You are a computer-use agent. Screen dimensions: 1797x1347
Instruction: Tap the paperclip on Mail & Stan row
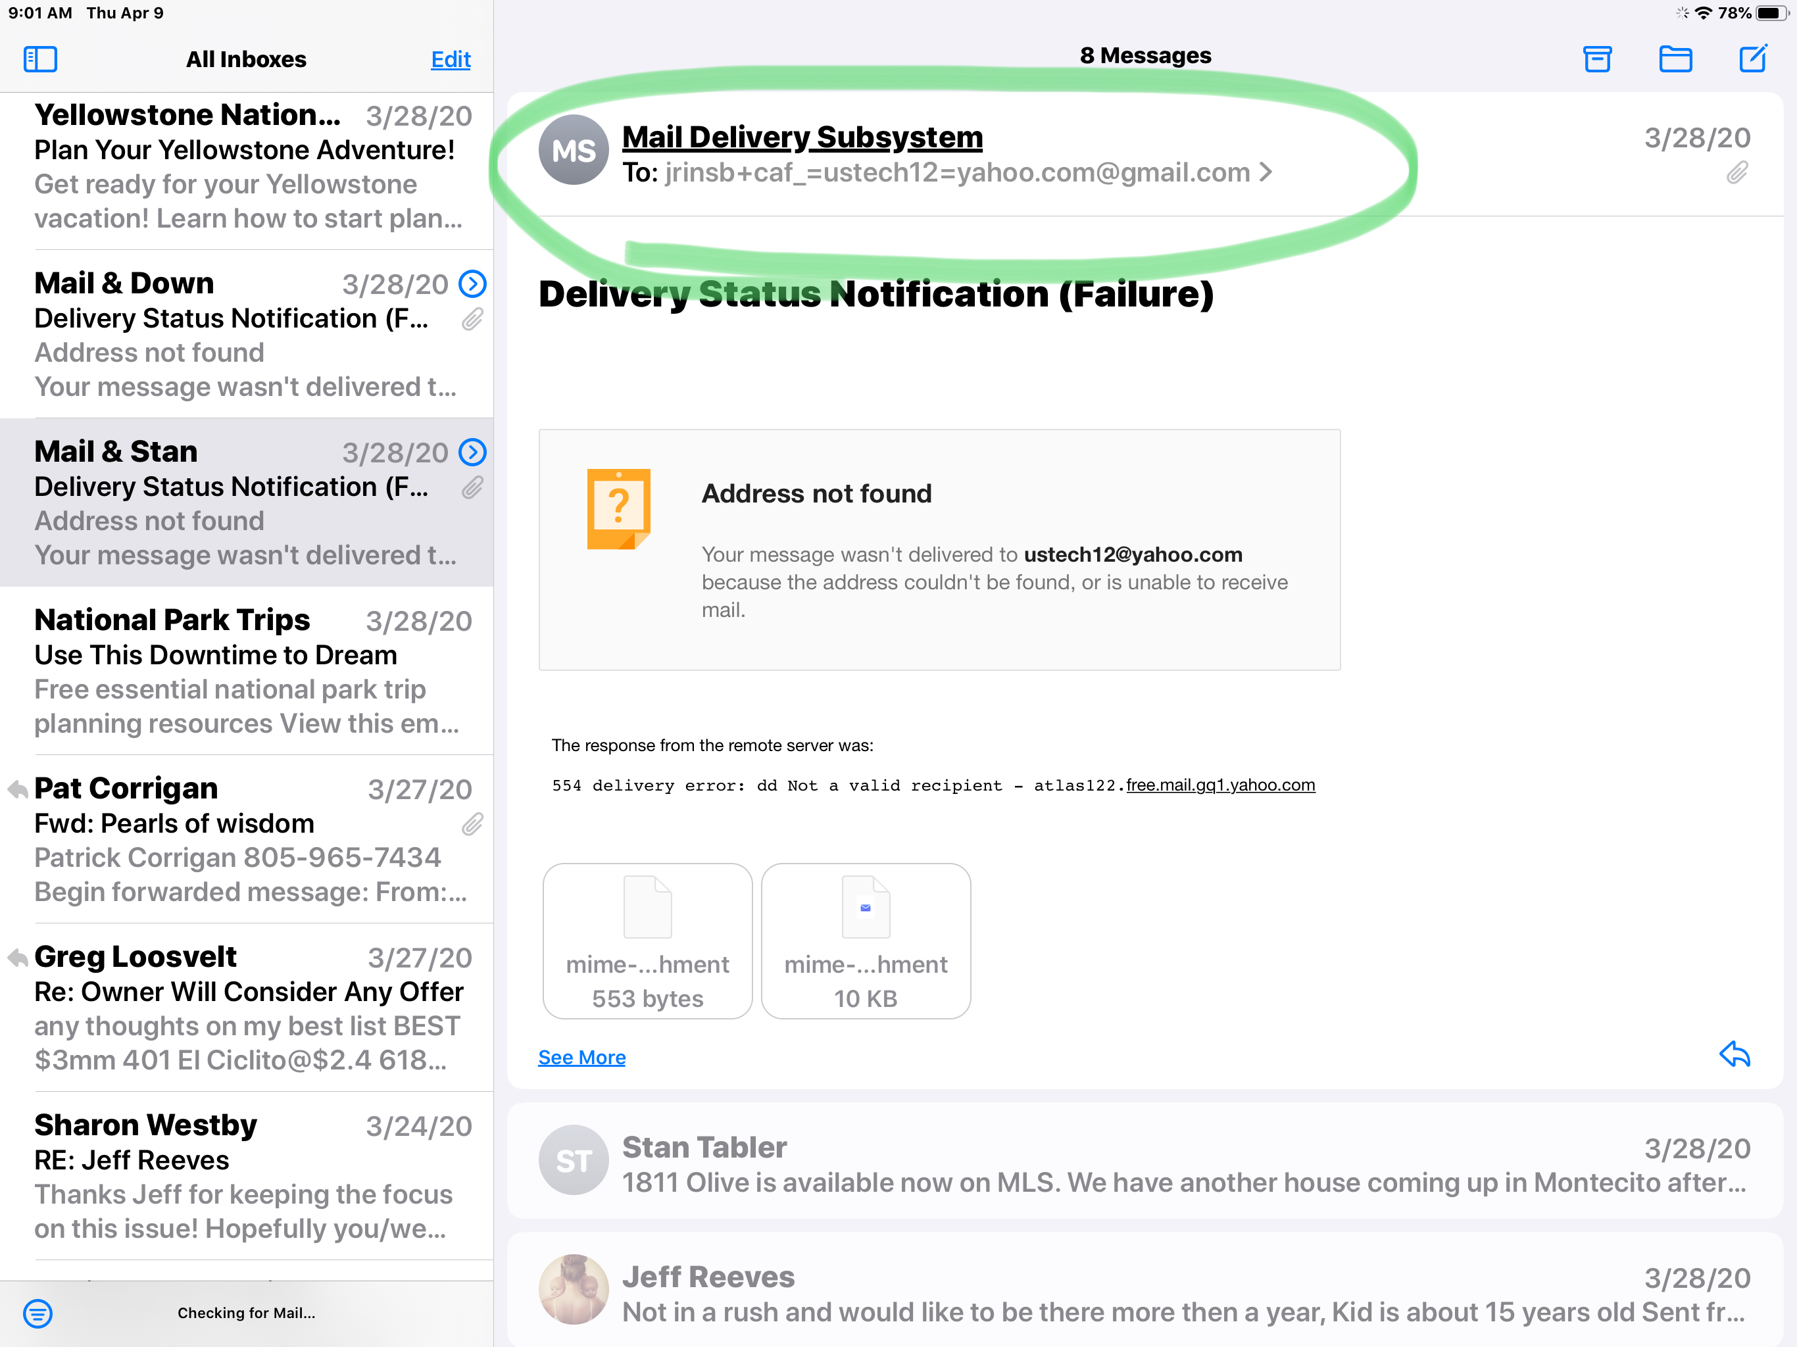472,487
